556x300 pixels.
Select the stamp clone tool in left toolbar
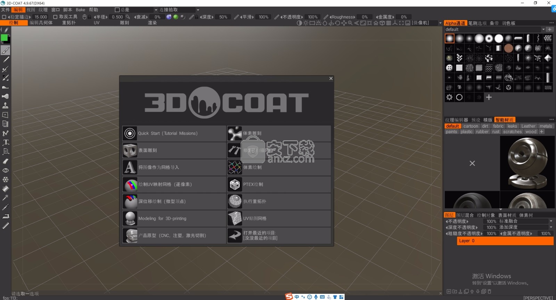6,105
